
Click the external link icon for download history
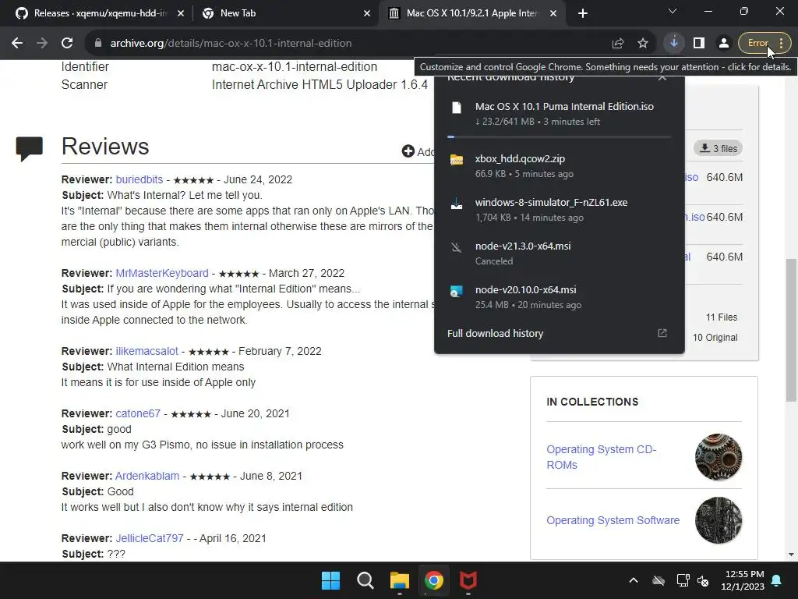coord(662,333)
